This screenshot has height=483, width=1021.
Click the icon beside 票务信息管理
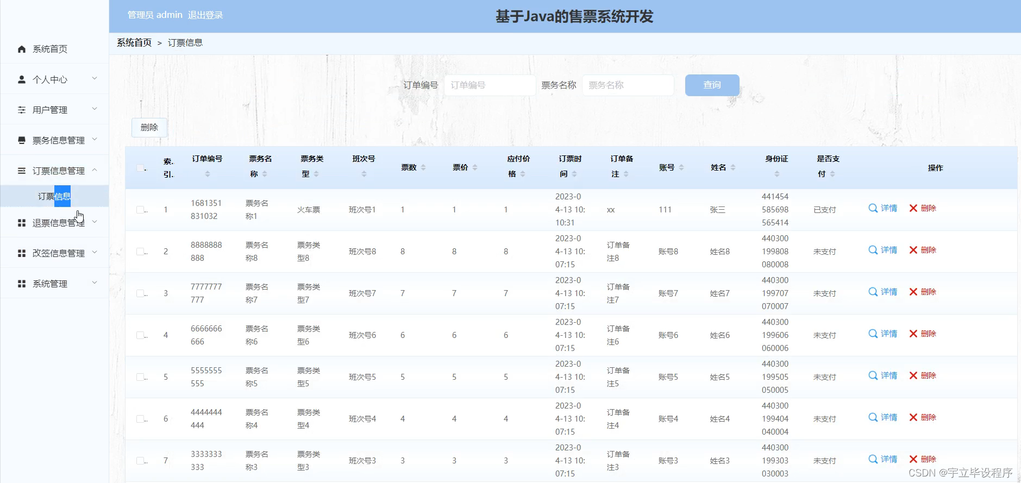click(22, 141)
